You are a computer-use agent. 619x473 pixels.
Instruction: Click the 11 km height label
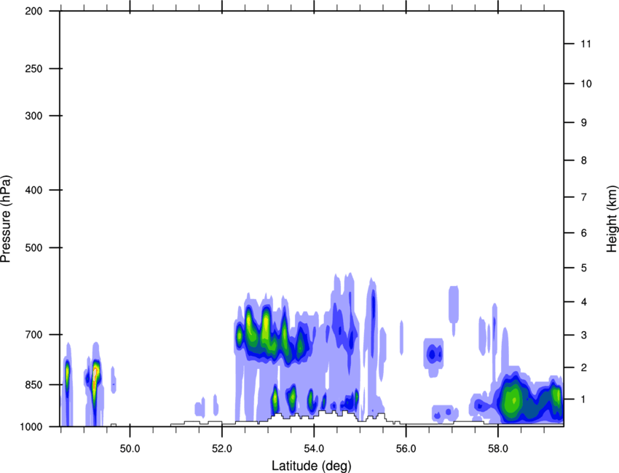tap(586, 44)
